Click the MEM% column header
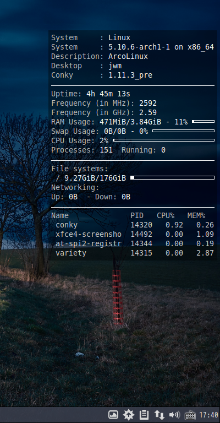This screenshot has width=220, height=423. tap(196, 215)
